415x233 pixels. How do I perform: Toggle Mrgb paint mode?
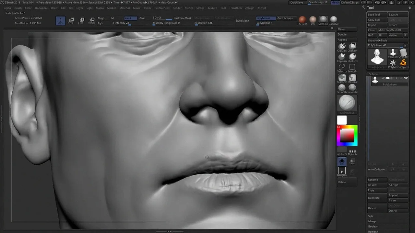101,18
